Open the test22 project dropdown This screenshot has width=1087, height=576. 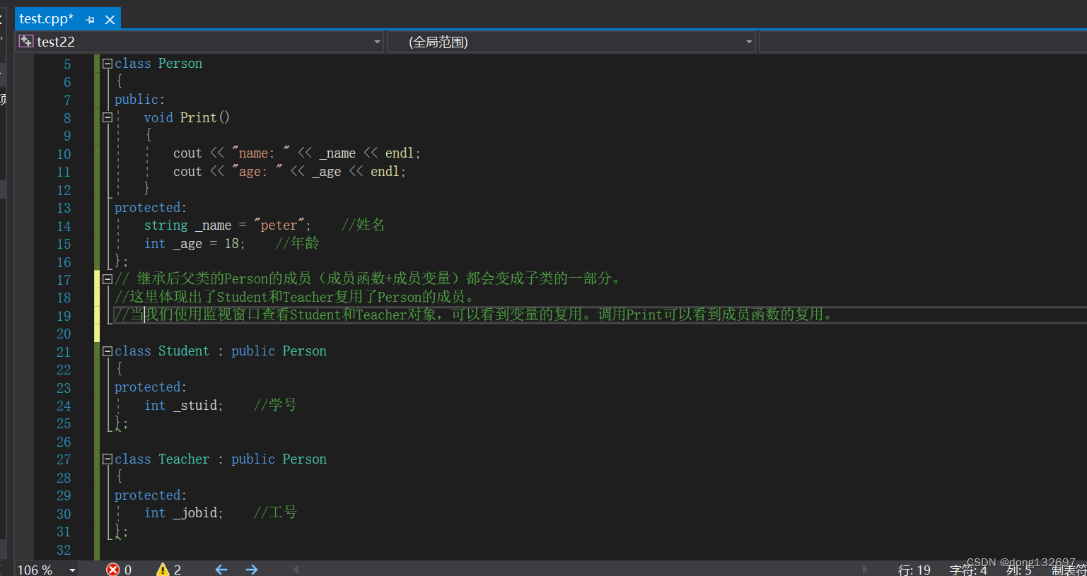point(377,42)
